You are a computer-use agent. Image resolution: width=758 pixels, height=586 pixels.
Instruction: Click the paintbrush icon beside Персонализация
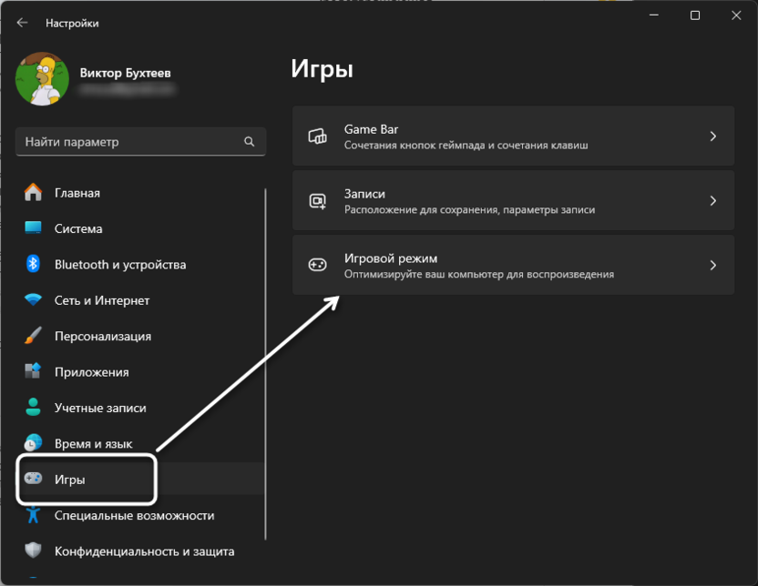click(34, 336)
